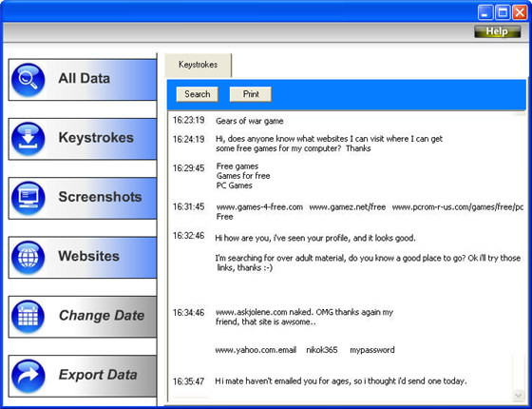Image resolution: width=532 pixels, height=409 pixels.
Task: Click the Search button
Action: point(198,94)
